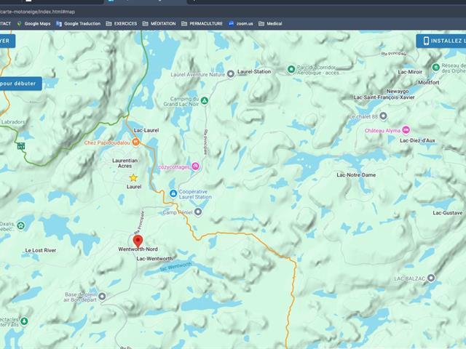Click the red Wentworth-Nord location pin
The width and height of the screenshot is (466, 349).
click(138, 241)
